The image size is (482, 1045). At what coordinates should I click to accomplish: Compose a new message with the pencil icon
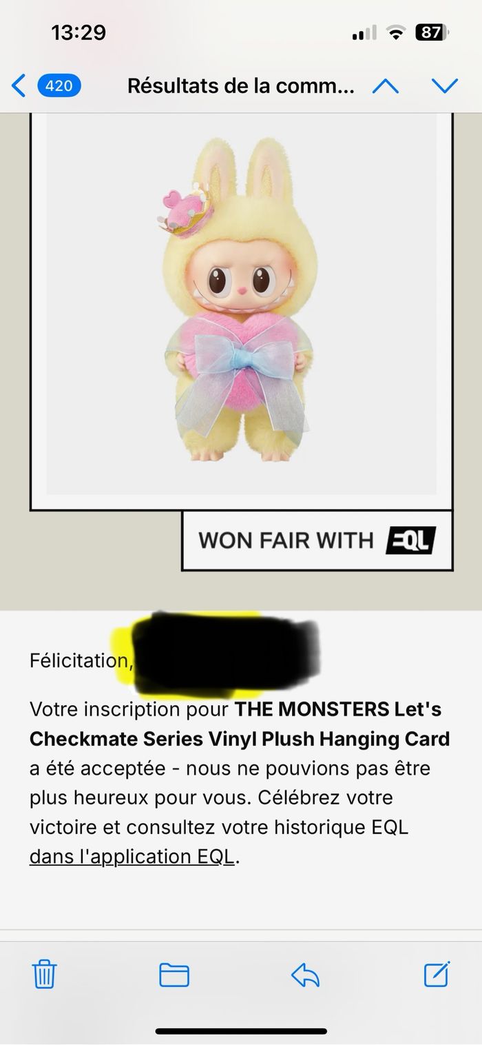tap(437, 974)
